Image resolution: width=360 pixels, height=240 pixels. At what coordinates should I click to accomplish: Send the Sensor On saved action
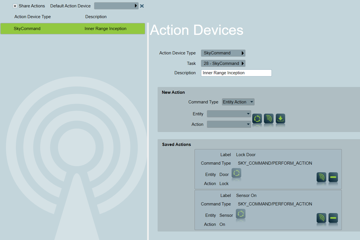click(x=321, y=218)
